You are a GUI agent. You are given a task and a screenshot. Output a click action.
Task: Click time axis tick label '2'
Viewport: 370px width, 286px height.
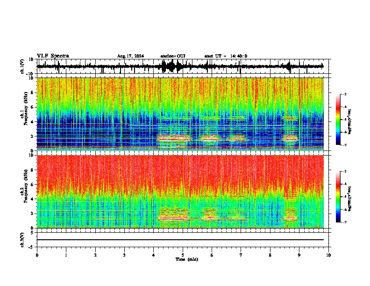95,255
